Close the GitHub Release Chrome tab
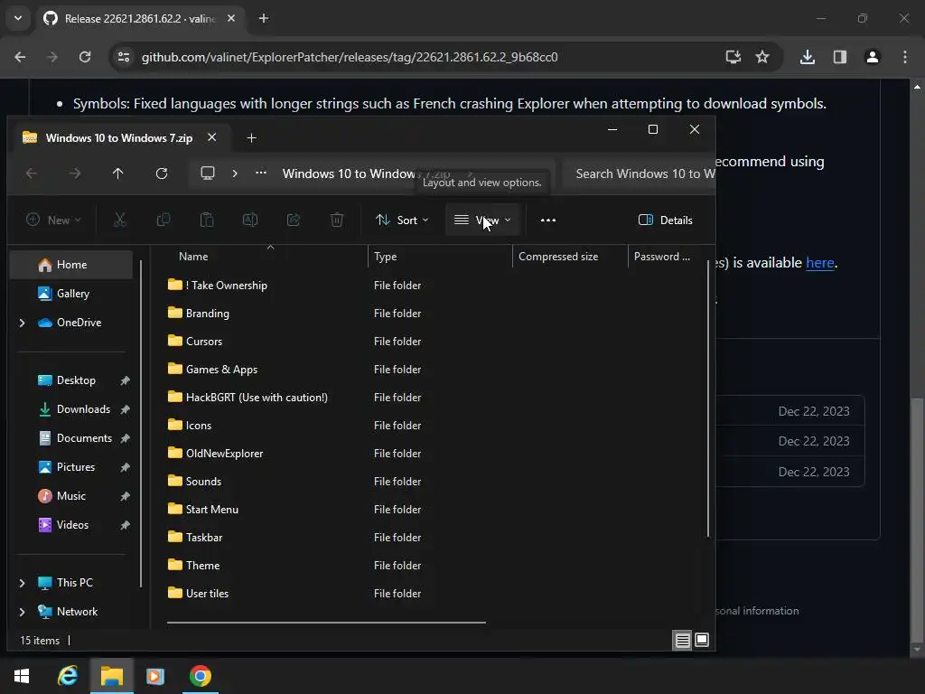Image resolution: width=925 pixels, height=694 pixels. tap(231, 18)
